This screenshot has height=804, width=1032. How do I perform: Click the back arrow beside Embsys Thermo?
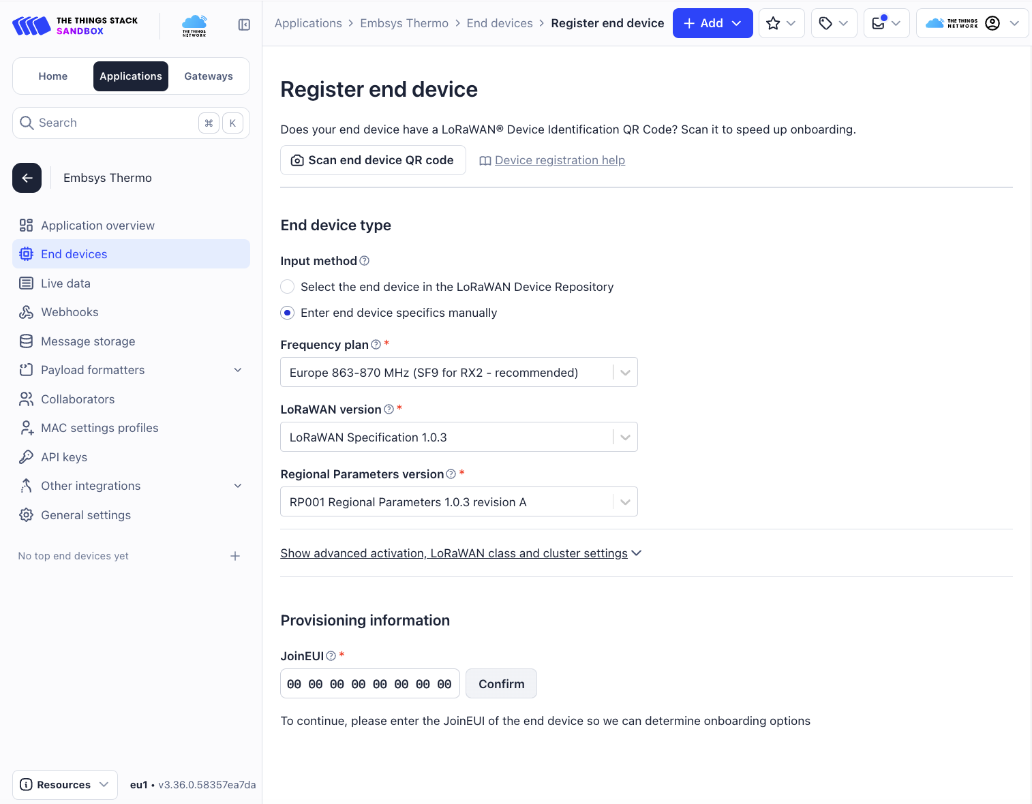click(x=27, y=178)
